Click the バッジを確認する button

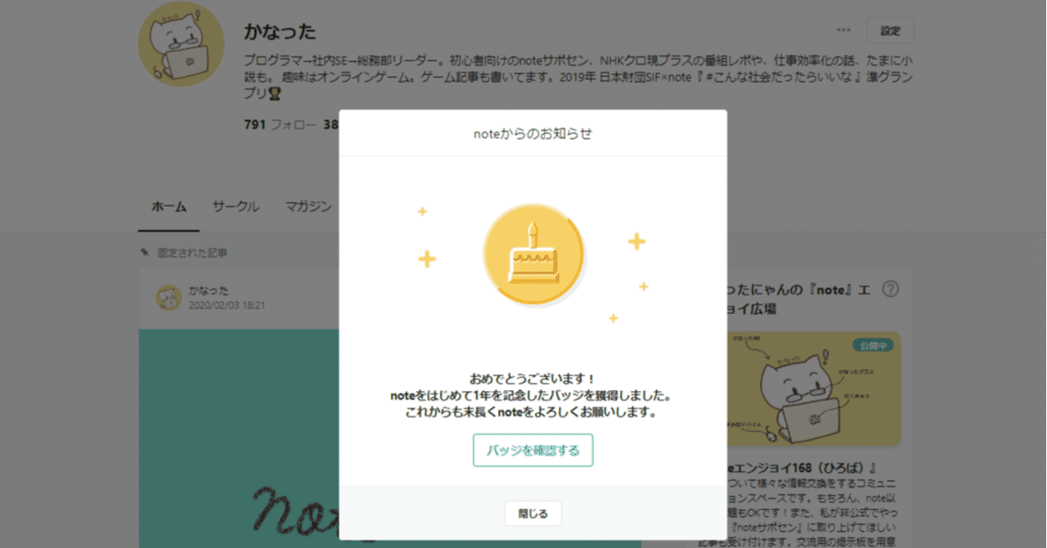click(532, 450)
